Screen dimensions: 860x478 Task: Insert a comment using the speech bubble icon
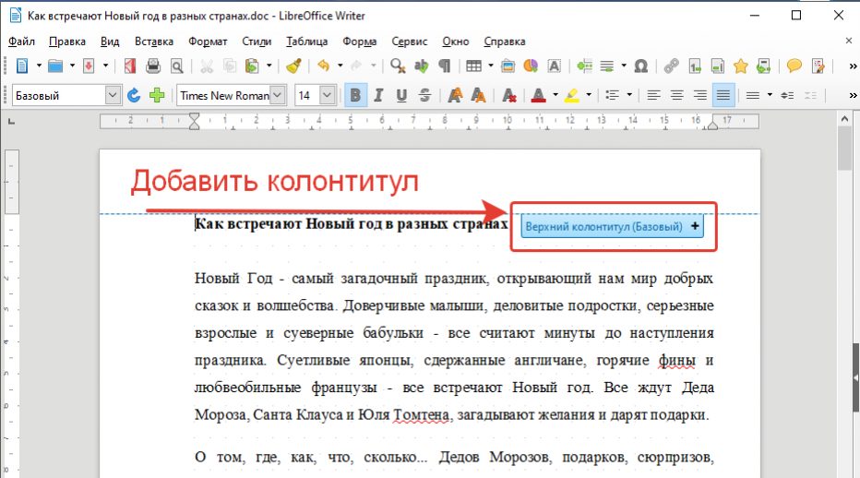[794, 66]
